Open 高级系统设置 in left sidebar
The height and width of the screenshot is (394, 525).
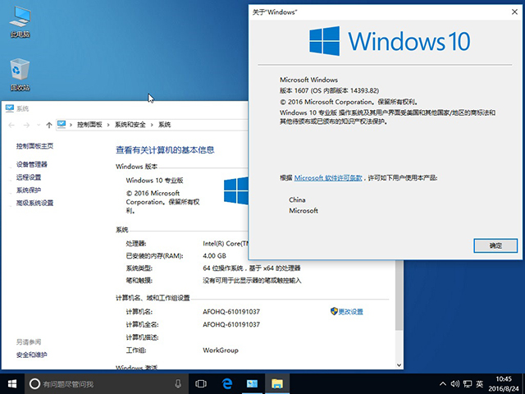35,203
